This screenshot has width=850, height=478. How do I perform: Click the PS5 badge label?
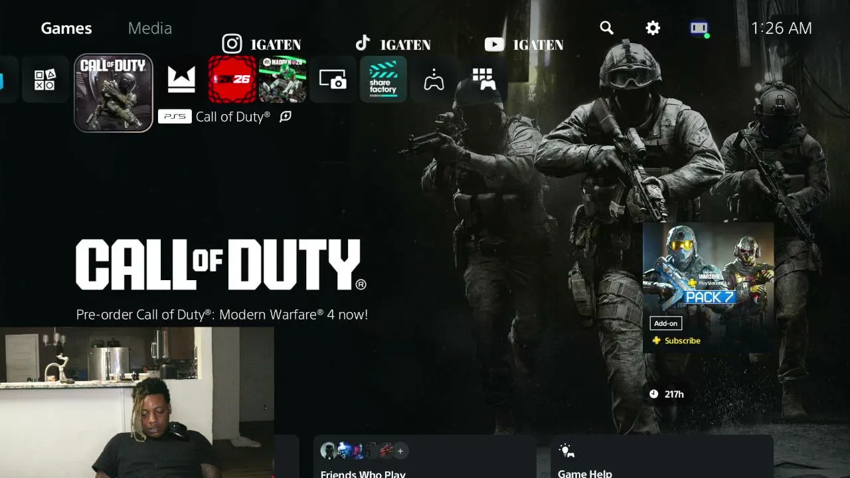click(175, 116)
